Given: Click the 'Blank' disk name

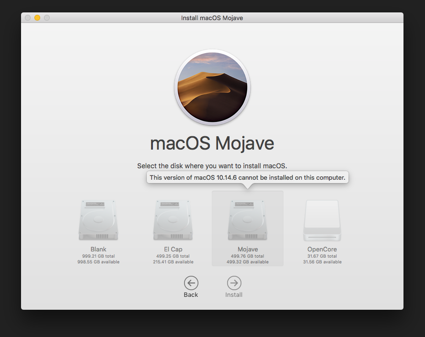Looking at the screenshot, I should pyautogui.click(x=98, y=249).
